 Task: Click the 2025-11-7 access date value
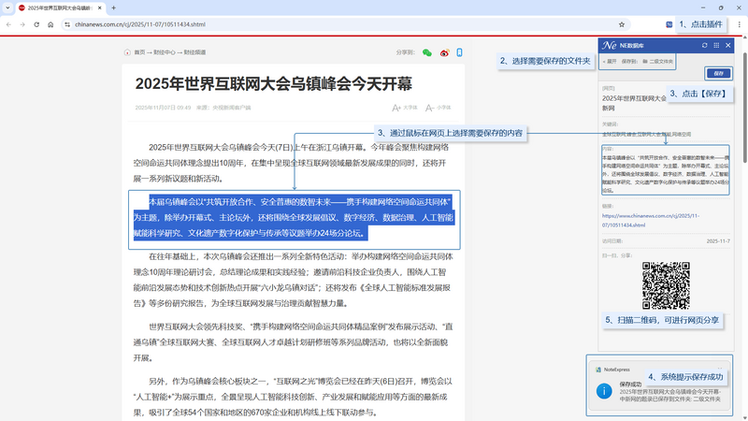point(718,241)
